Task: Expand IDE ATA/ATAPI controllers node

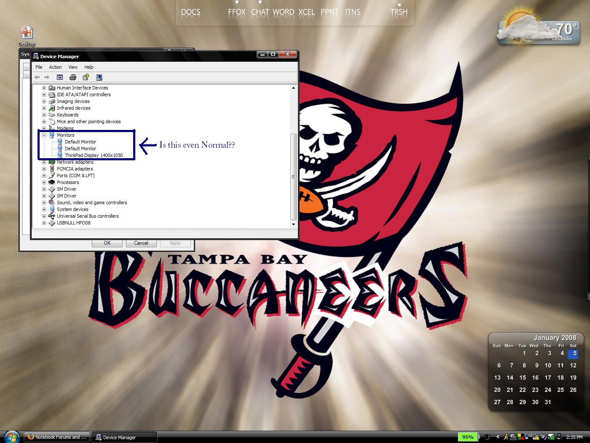Action: pyautogui.click(x=44, y=95)
